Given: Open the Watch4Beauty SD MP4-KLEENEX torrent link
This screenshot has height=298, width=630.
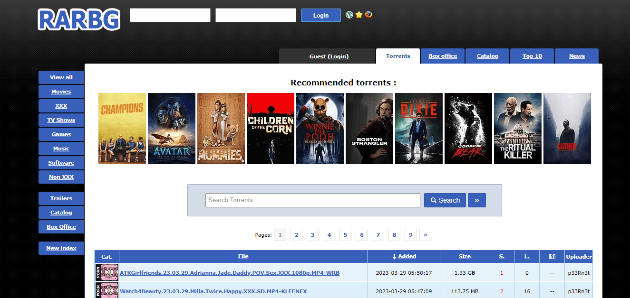Looking at the screenshot, I should point(213,291).
